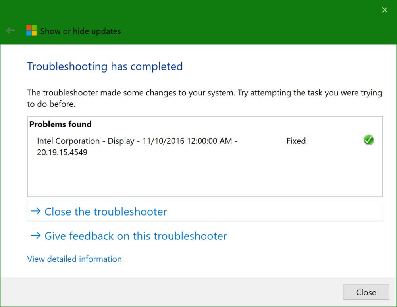Click the 20.19.15.4549 driver version text
This screenshot has width=397, height=307.
(x=62, y=152)
